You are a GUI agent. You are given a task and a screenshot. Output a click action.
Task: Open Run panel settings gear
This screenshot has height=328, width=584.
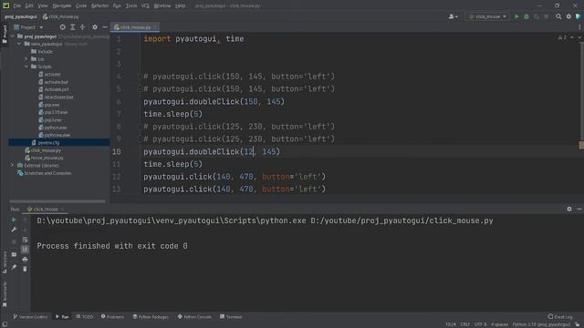569,209
